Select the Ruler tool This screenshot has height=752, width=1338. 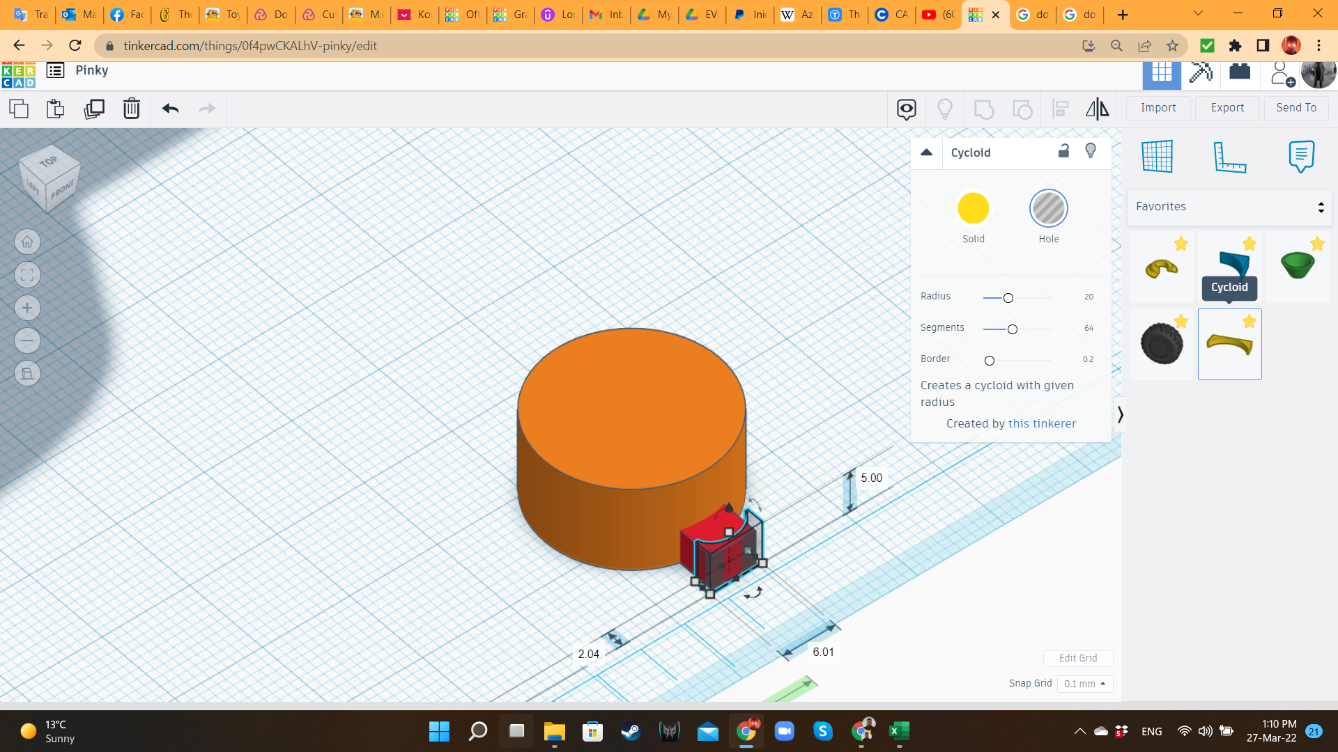tap(1229, 156)
